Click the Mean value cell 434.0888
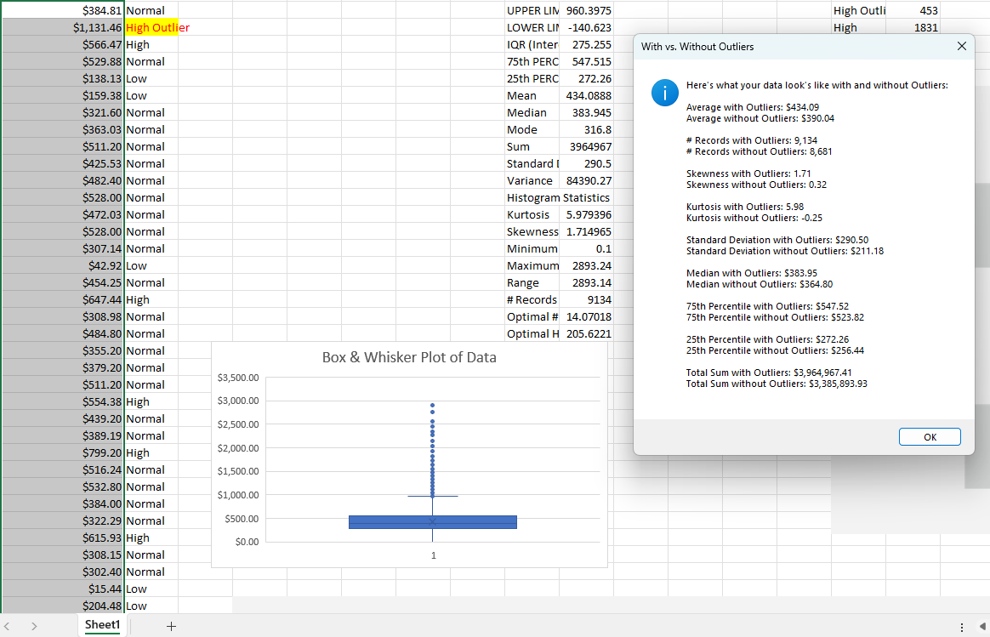Screen dimensions: 990x637 587,95
